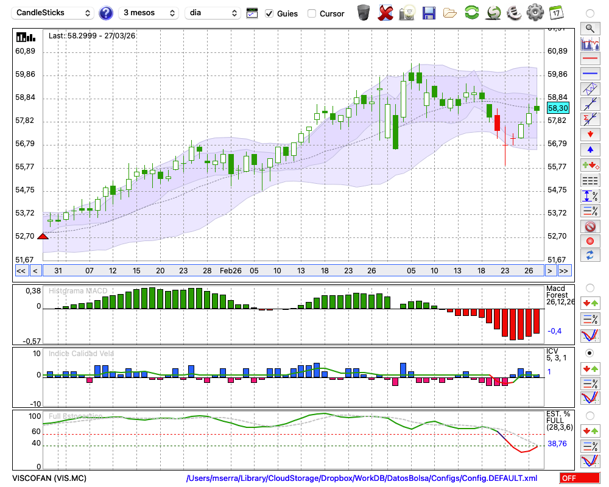Select the blue channel drawing tool
Image resolution: width=609 pixels, height=487 pixels.
pos(590,88)
